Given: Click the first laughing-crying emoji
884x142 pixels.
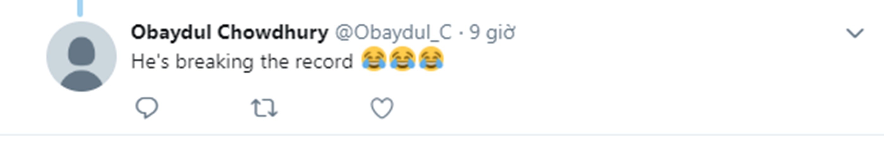Looking at the screenshot, I should pos(374,59).
